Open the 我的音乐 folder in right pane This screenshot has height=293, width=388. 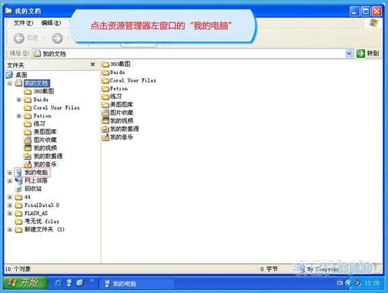click(117, 137)
